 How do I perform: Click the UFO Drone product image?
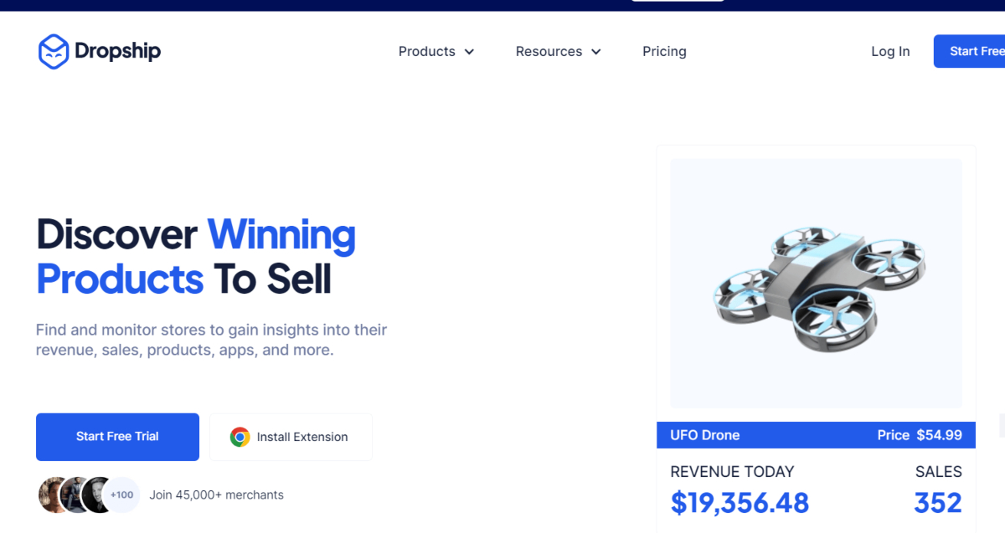816,284
